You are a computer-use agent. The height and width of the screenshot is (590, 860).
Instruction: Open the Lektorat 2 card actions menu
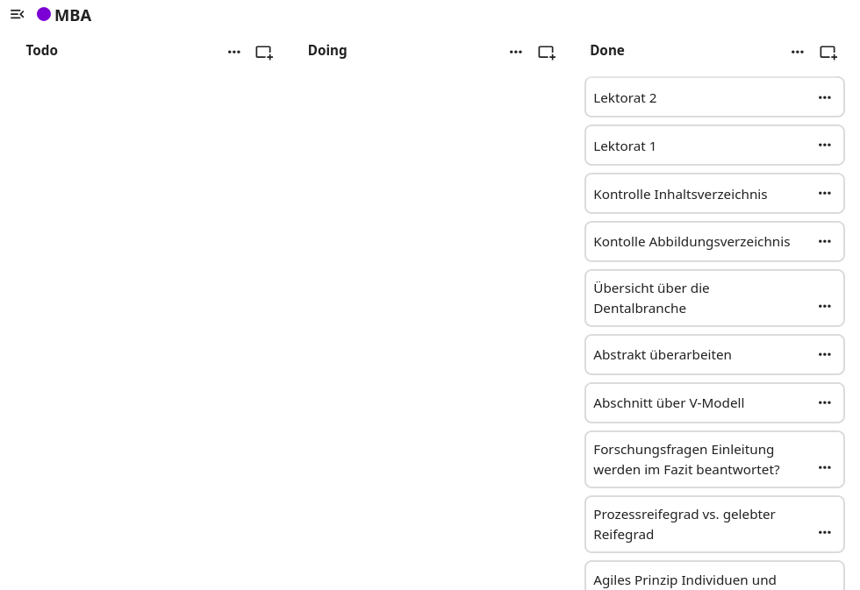coord(825,98)
